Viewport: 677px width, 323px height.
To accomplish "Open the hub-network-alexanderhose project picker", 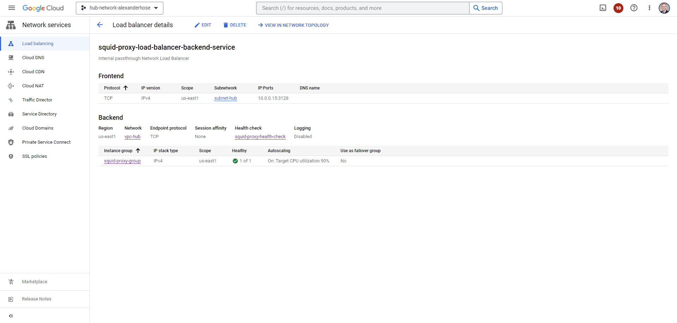I will click(120, 8).
